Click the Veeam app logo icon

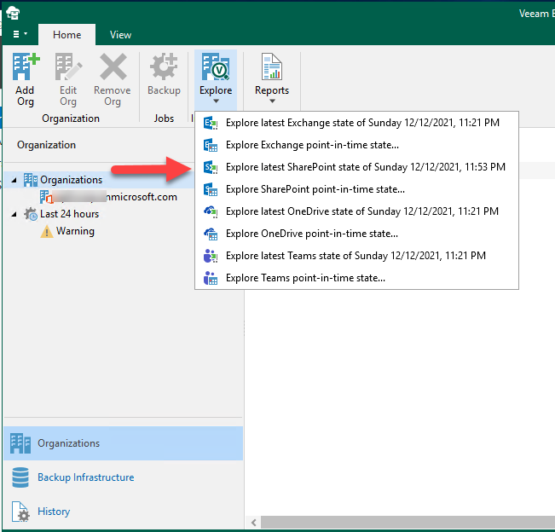(13, 13)
